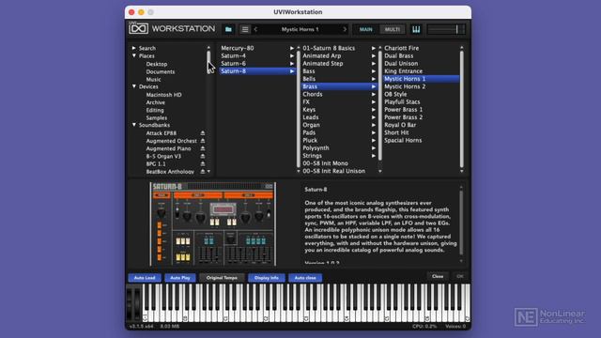Select Macintosh HD device
Screen dimensions: 601x338
[163, 95]
